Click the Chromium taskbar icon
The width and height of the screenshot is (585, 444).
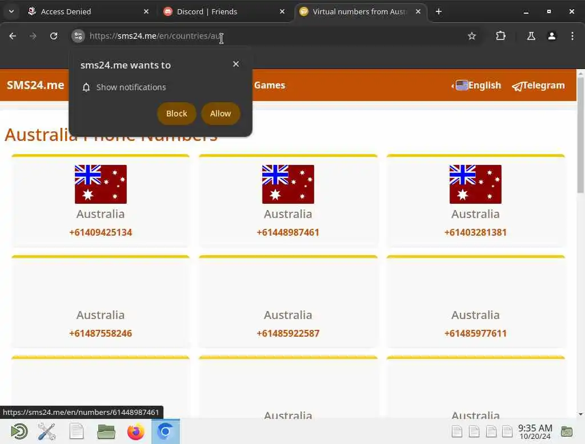coord(166,431)
